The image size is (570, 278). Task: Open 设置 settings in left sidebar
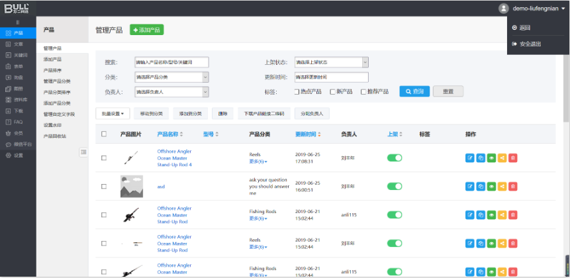tap(18, 156)
